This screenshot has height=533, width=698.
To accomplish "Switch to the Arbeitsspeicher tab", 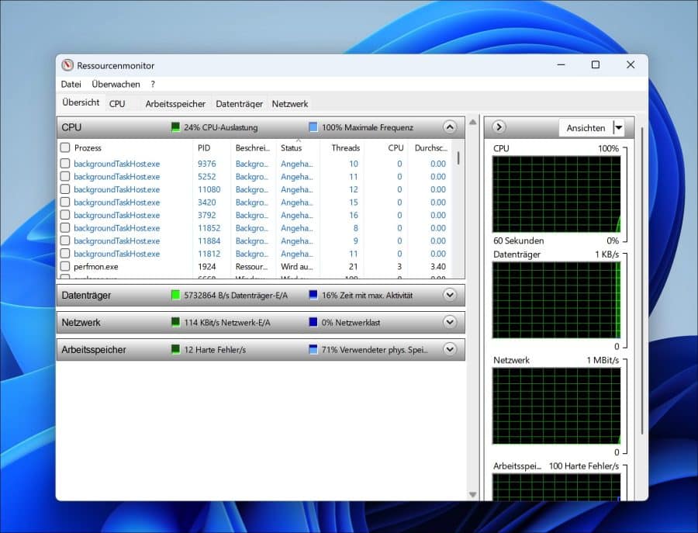I will click(x=175, y=103).
